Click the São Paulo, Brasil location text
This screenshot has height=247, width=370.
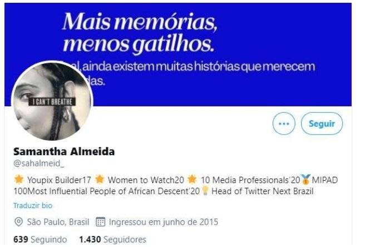[58, 222]
